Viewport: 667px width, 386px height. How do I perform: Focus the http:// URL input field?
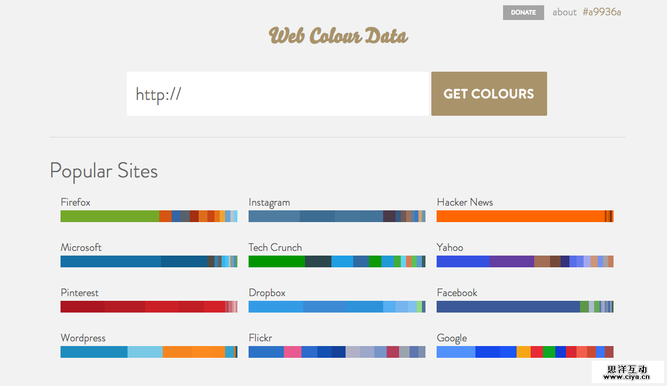point(277,94)
